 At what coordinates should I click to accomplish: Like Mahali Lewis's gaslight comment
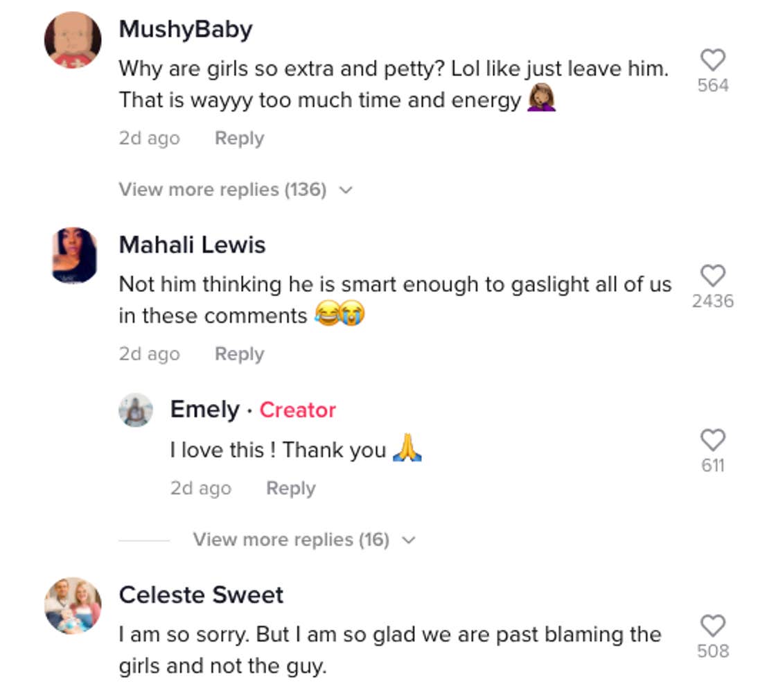point(713,276)
